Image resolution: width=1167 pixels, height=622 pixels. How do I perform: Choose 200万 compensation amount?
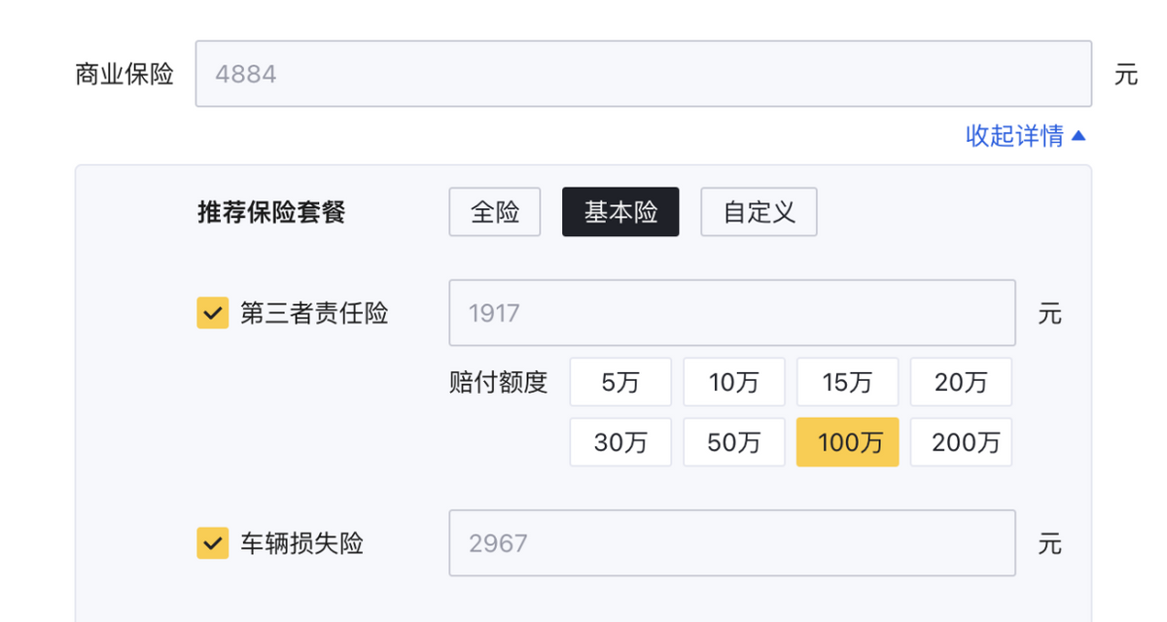click(961, 442)
